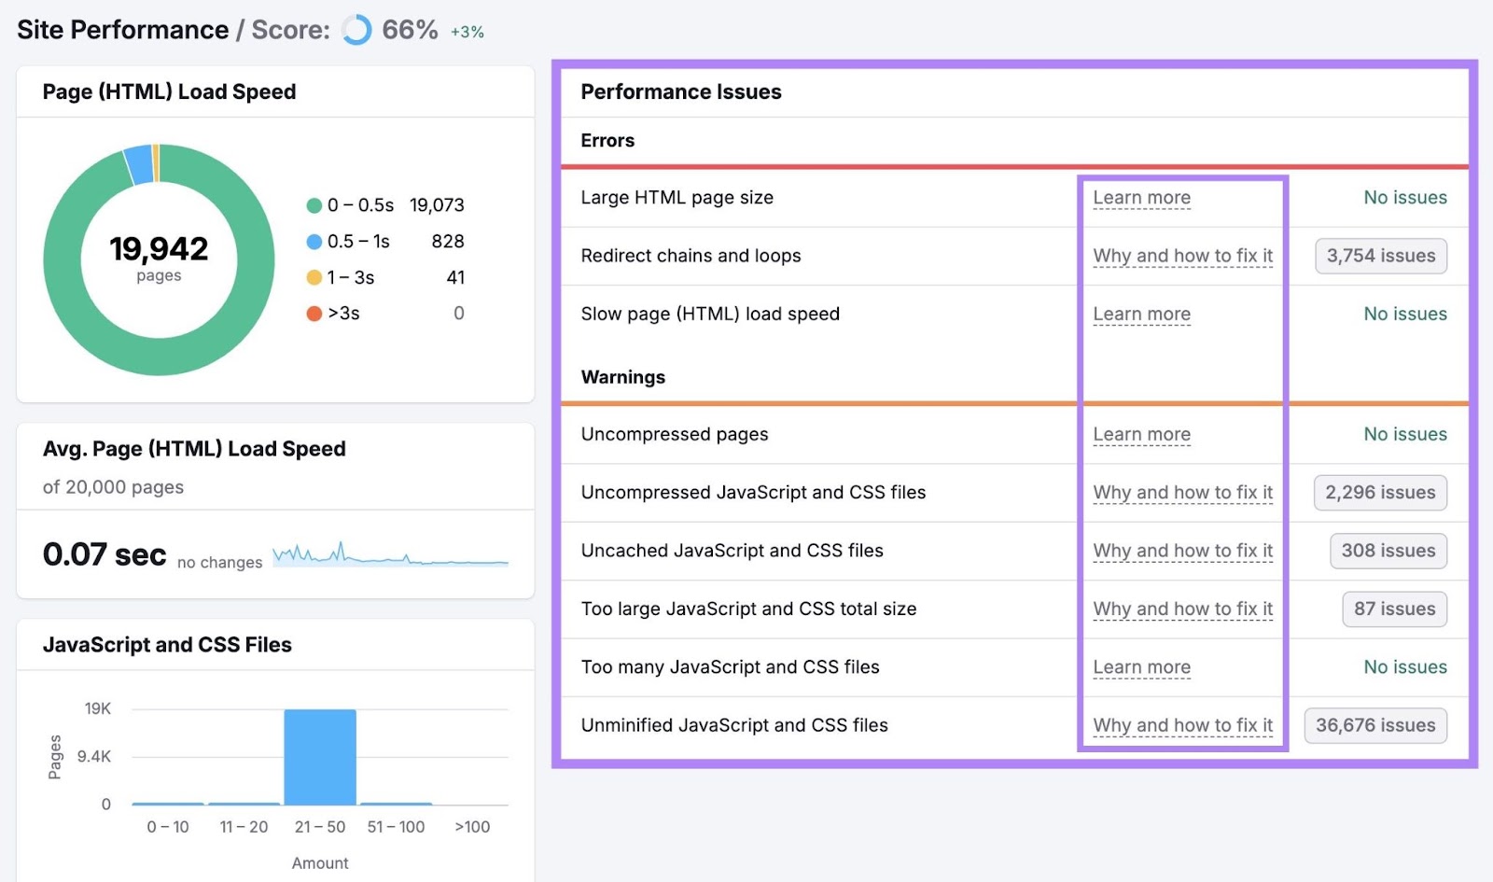Screen dimensions: 1493x882
Task: Click the '66%' score value
Action: (410, 30)
